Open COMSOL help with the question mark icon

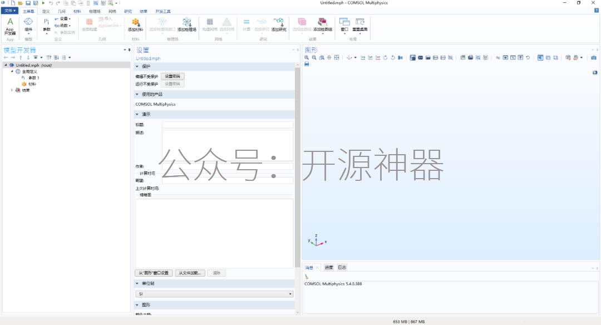point(596,11)
